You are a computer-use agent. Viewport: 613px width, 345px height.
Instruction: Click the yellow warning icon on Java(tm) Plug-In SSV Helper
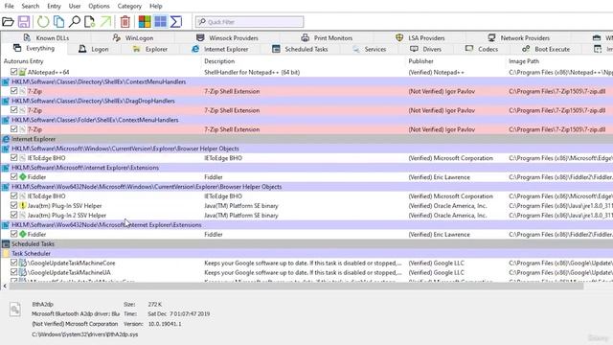click(x=23, y=206)
